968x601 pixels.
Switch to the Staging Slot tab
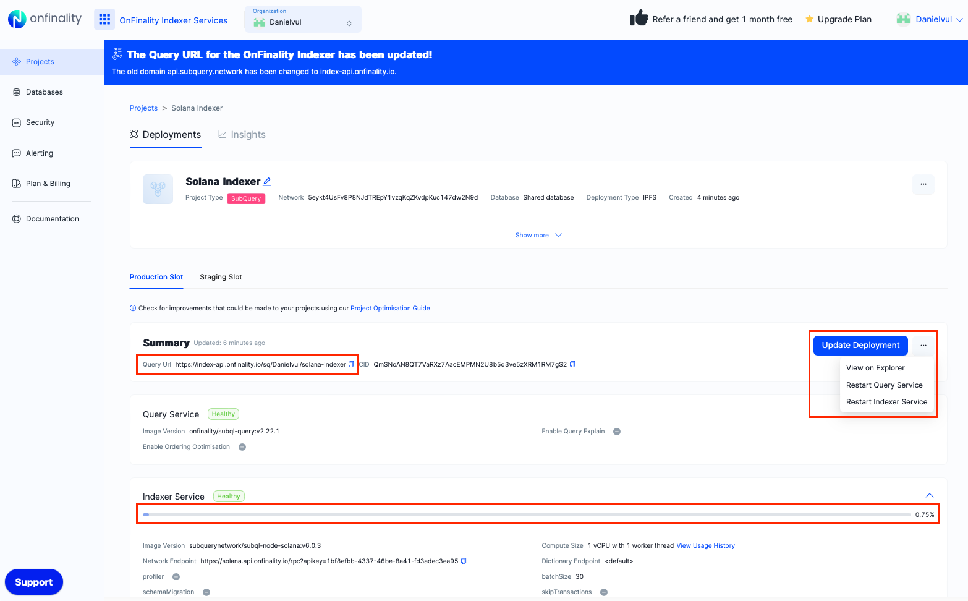click(221, 277)
